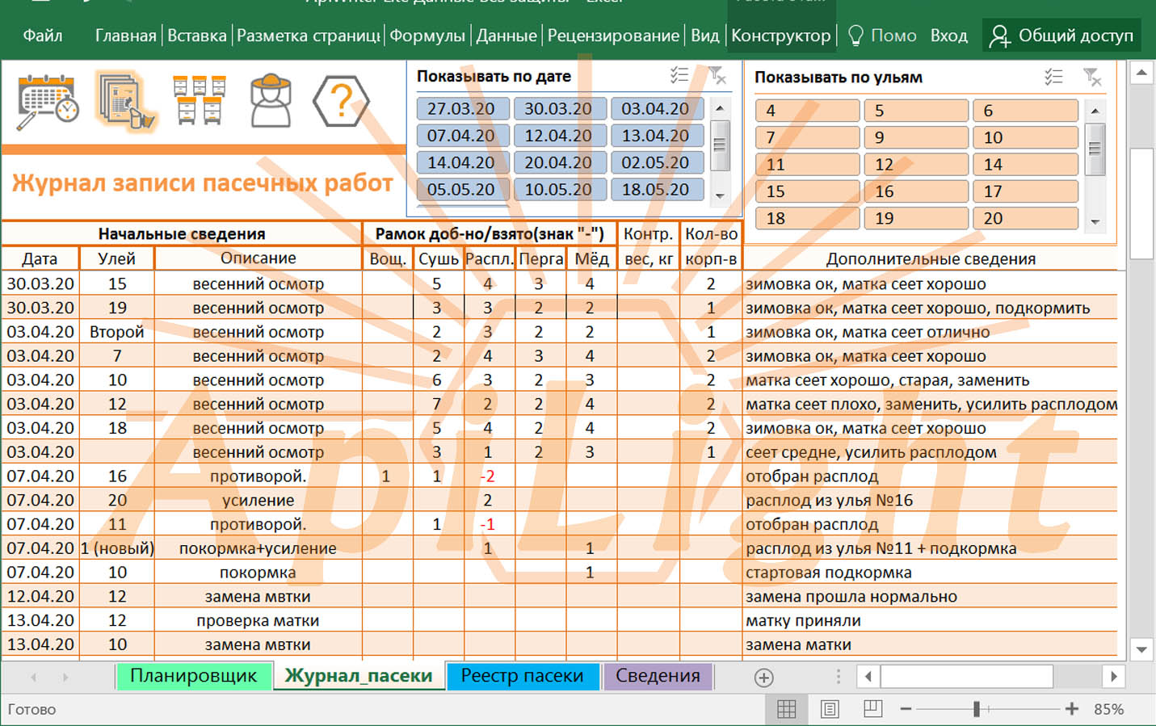The image size is (1156, 726).
Task: Click the beekeeper icon
Action: [271, 100]
